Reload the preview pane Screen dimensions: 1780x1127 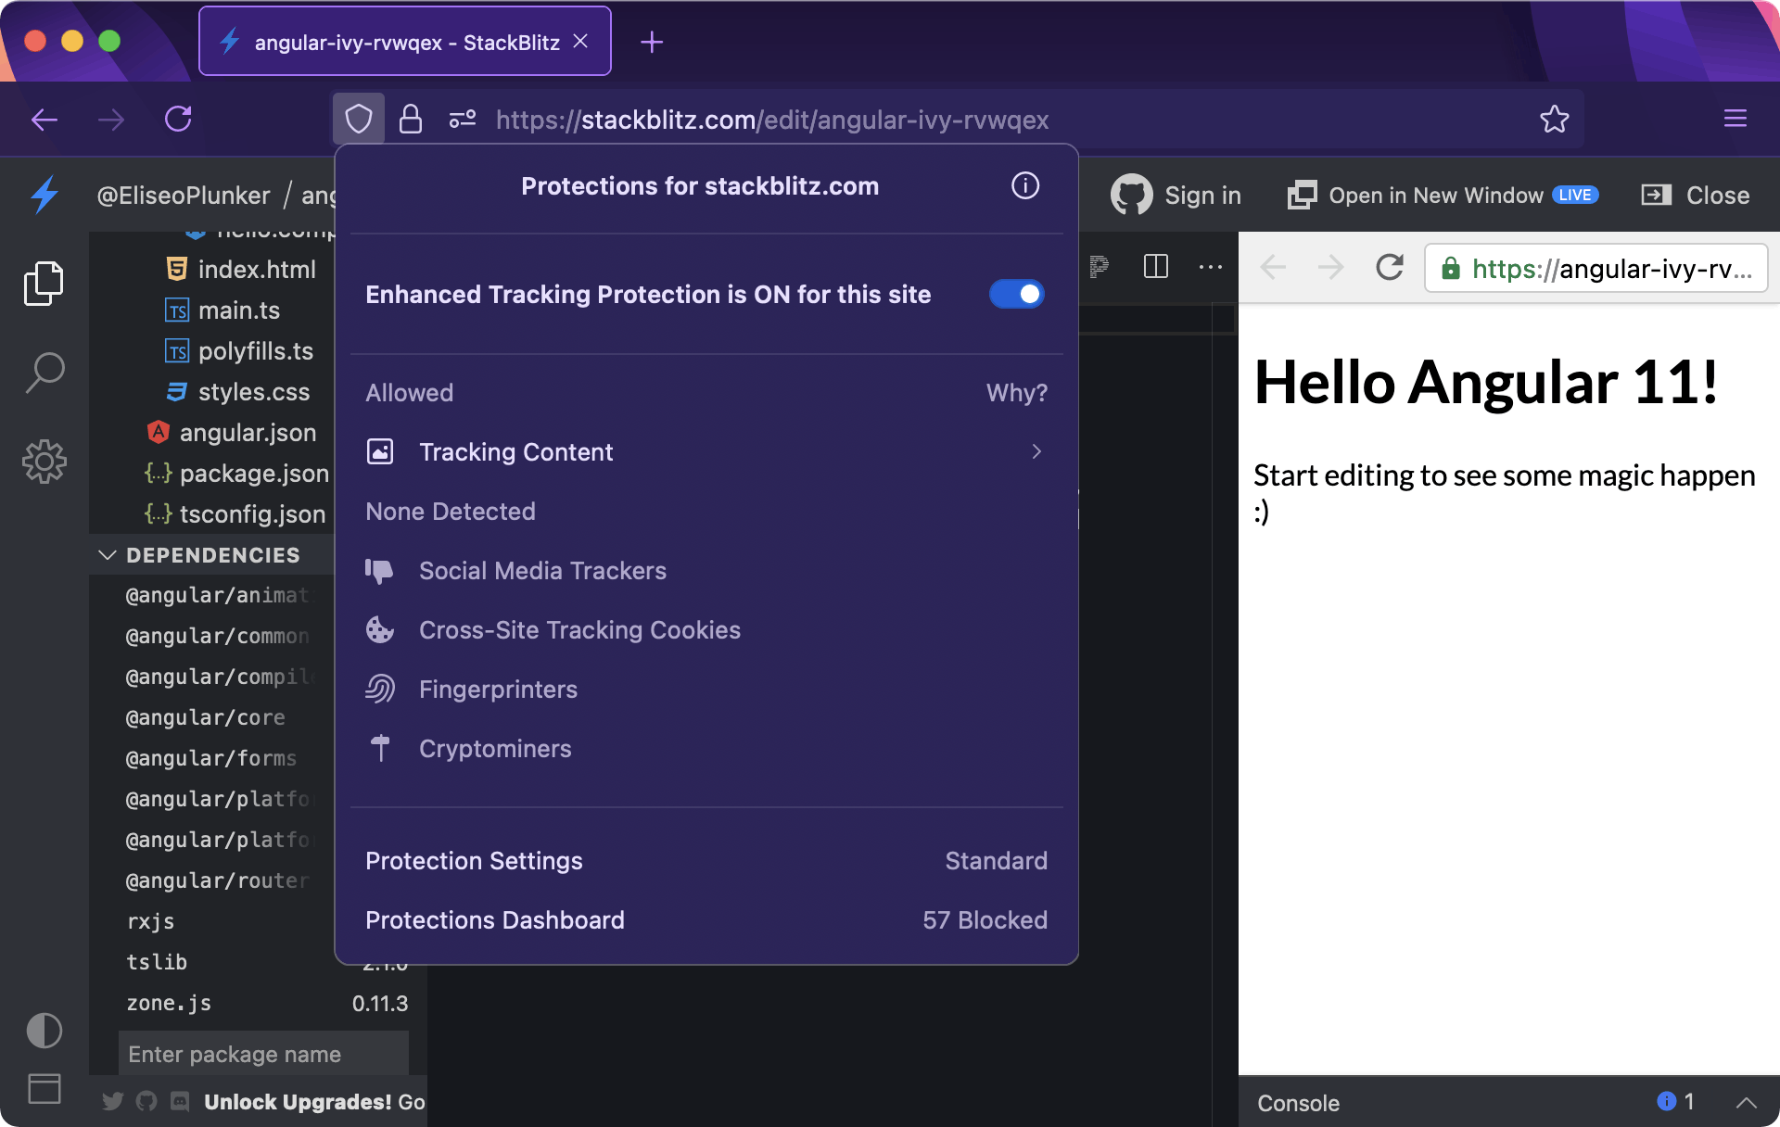pyautogui.click(x=1390, y=268)
